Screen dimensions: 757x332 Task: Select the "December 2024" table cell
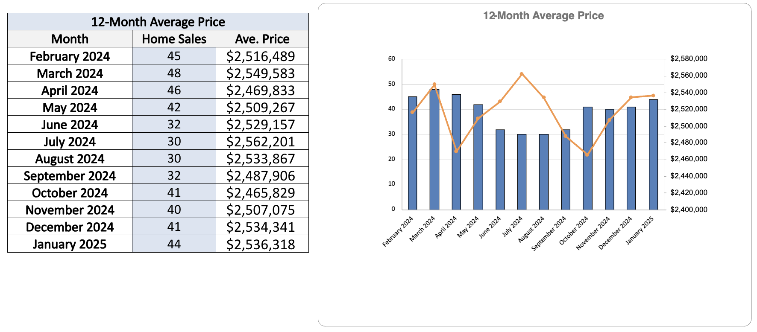click(x=70, y=227)
